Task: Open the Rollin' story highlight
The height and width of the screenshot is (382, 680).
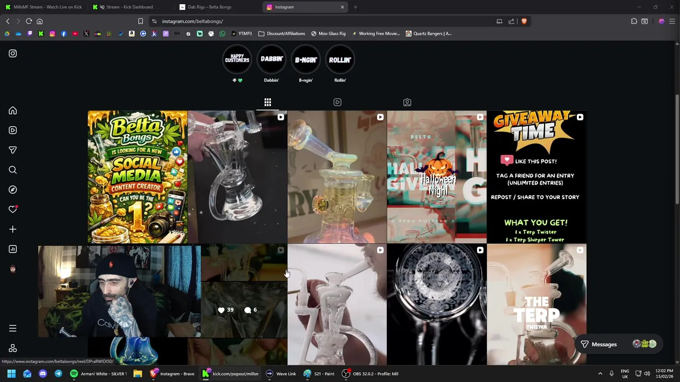Action: point(340,59)
